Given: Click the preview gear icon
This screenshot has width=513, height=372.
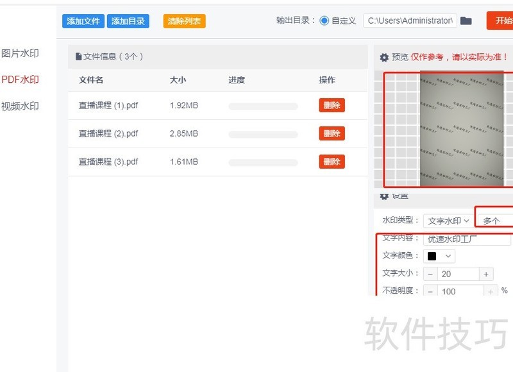Looking at the screenshot, I should pos(384,58).
